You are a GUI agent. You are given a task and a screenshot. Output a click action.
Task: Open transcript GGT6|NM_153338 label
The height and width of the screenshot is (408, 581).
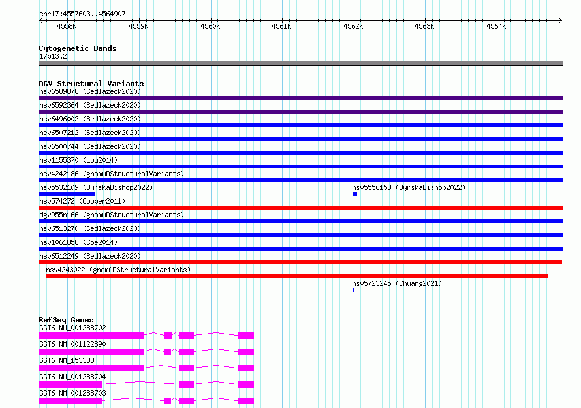(x=67, y=360)
